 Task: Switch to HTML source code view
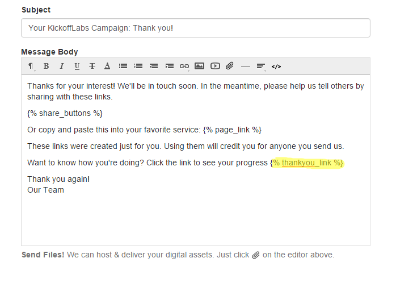tap(276, 66)
